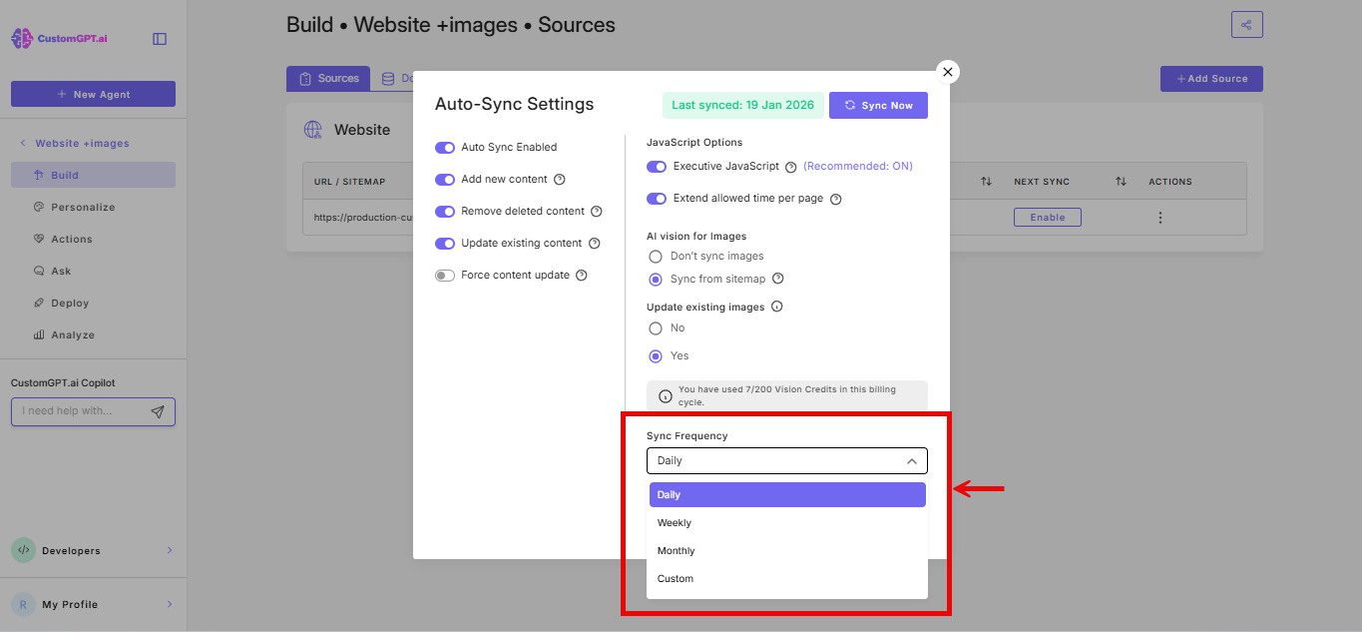Toggle Remove deleted content switch
Screen dimensions: 1362x632
[x=445, y=212]
